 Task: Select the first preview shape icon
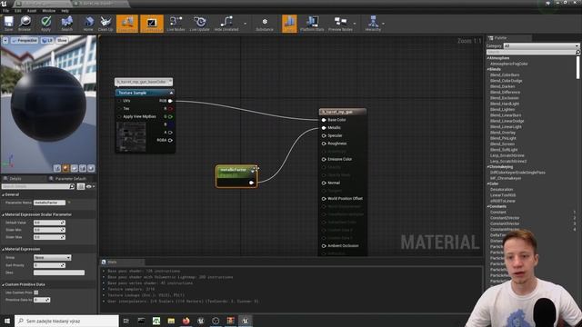(57, 168)
